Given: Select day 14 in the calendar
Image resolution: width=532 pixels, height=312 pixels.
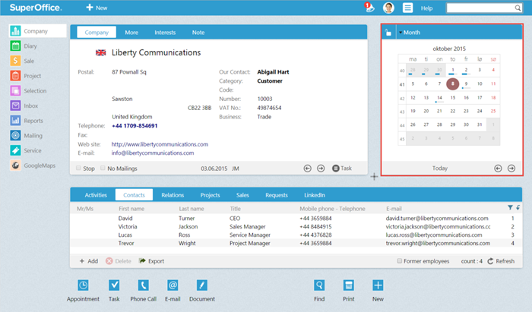Looking at the screenshot, I should (x=439, y=98).
